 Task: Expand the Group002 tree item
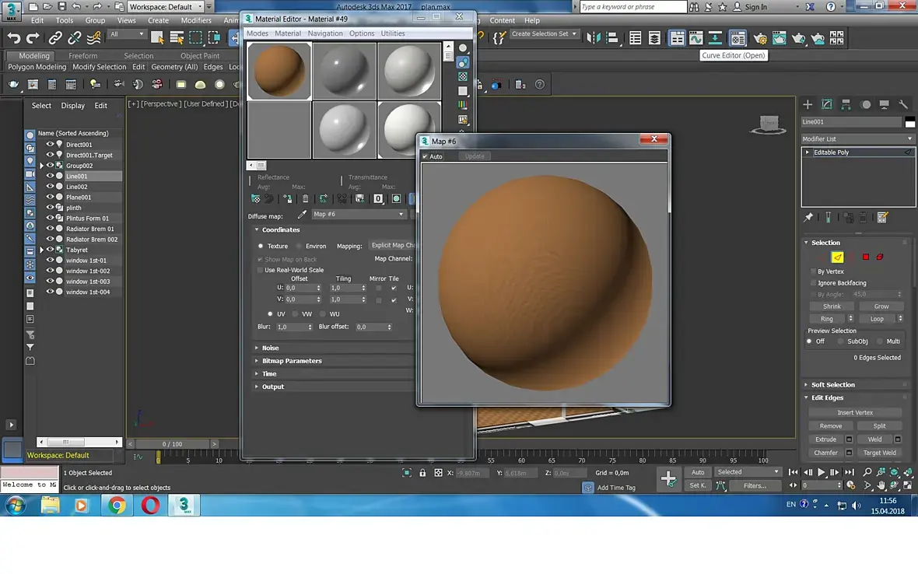42,166
